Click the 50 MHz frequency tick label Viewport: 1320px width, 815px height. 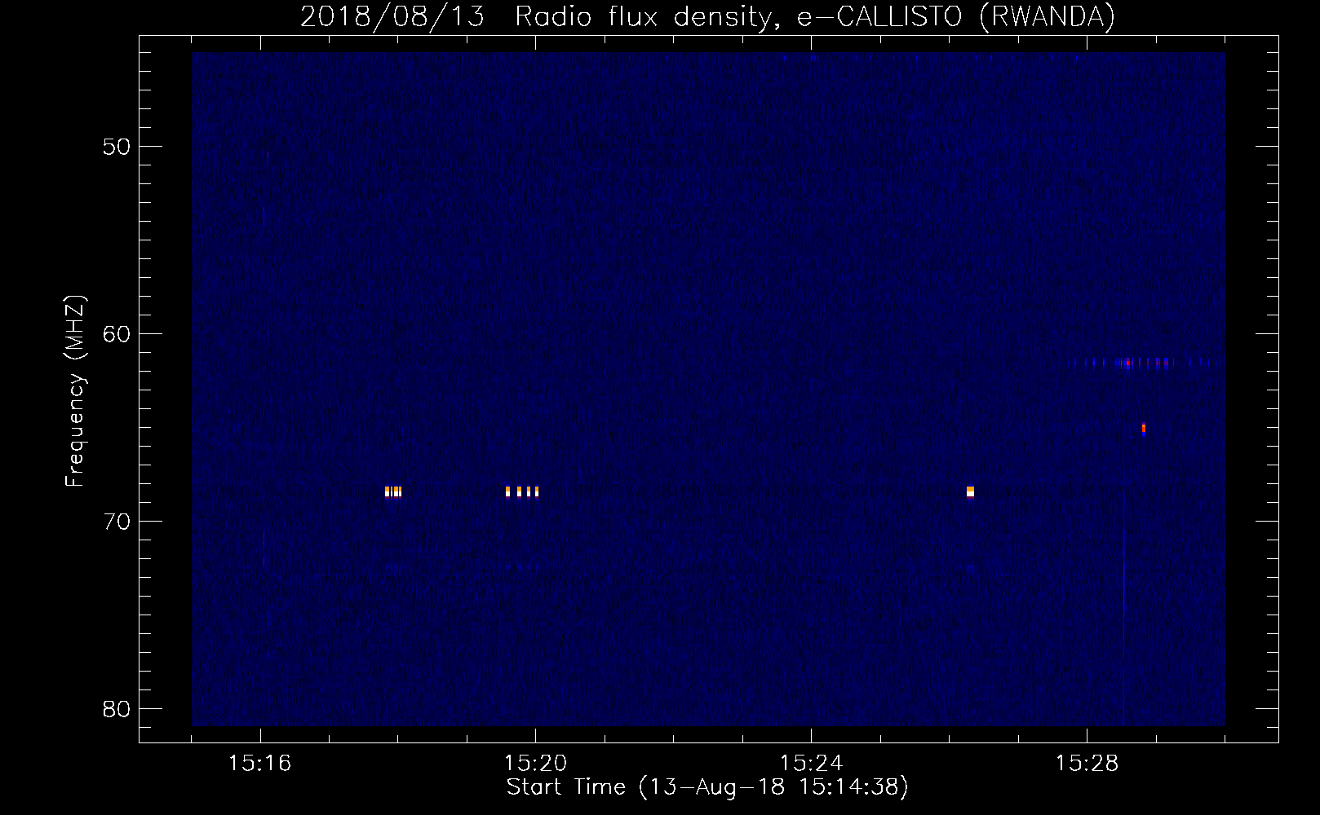tap(117, 147)
